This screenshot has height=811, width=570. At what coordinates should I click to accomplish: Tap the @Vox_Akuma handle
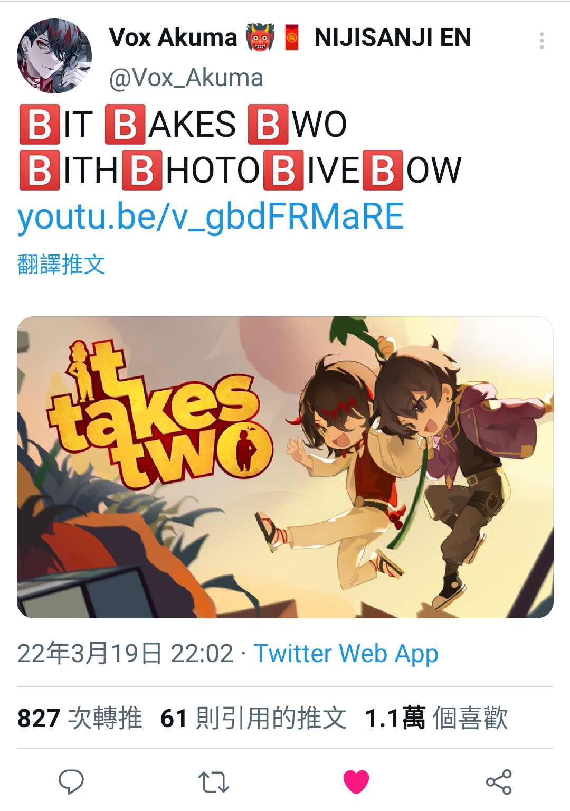186,78
